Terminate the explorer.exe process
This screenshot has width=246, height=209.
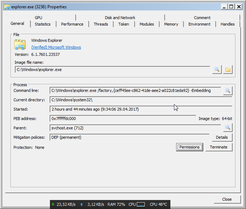(219, 147)
